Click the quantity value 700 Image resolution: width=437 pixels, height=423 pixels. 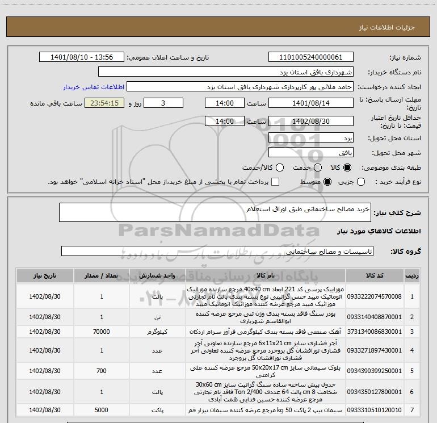coord(102,371)
